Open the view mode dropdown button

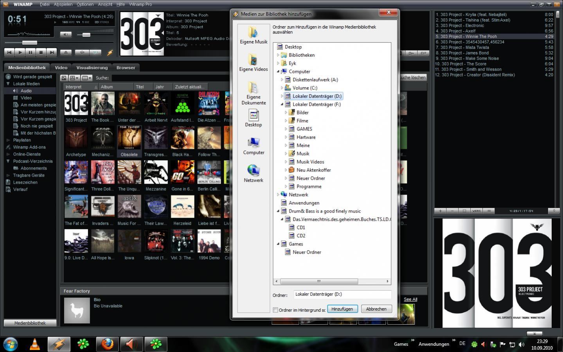click(74, 78)
